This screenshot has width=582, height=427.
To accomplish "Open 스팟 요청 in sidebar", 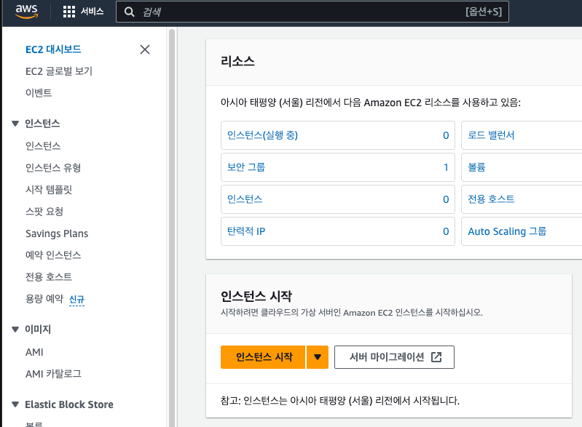I will [x=44, y=212].
